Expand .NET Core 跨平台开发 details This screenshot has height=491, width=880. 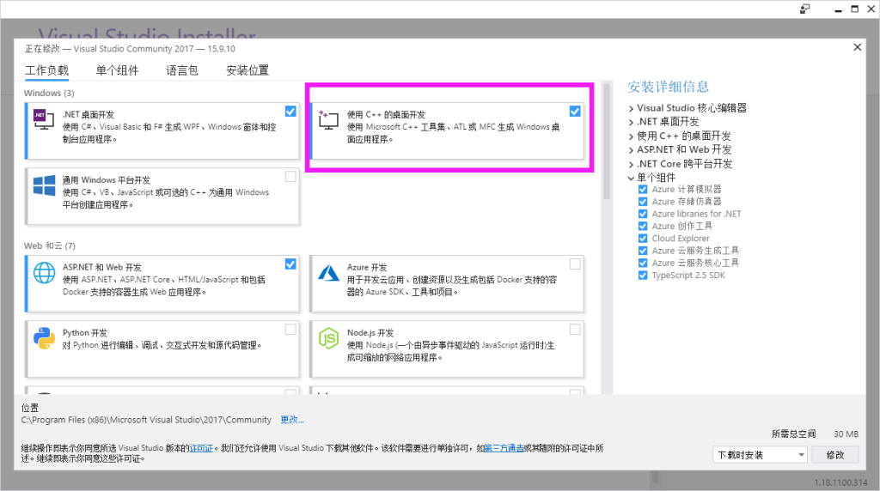tap(632, 164)
